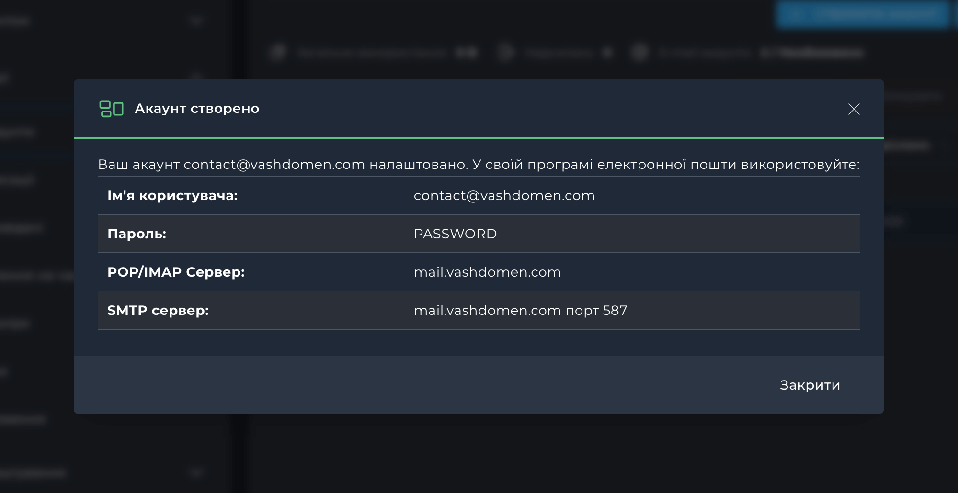Screen dimensions: 958x493
Task: Click the SMTP сервер label
Action: (158, 311)
